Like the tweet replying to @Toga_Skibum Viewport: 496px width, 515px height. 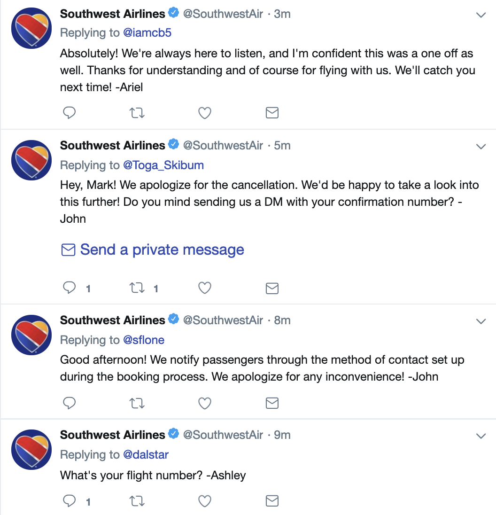coord(204,288)
